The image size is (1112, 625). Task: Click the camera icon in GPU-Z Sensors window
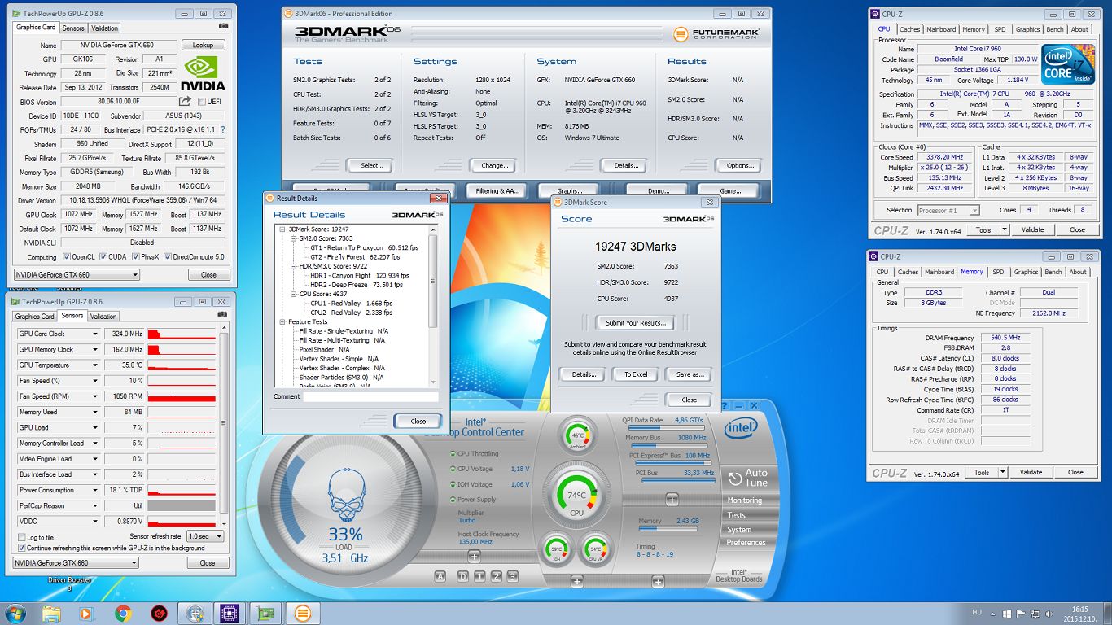223,315
